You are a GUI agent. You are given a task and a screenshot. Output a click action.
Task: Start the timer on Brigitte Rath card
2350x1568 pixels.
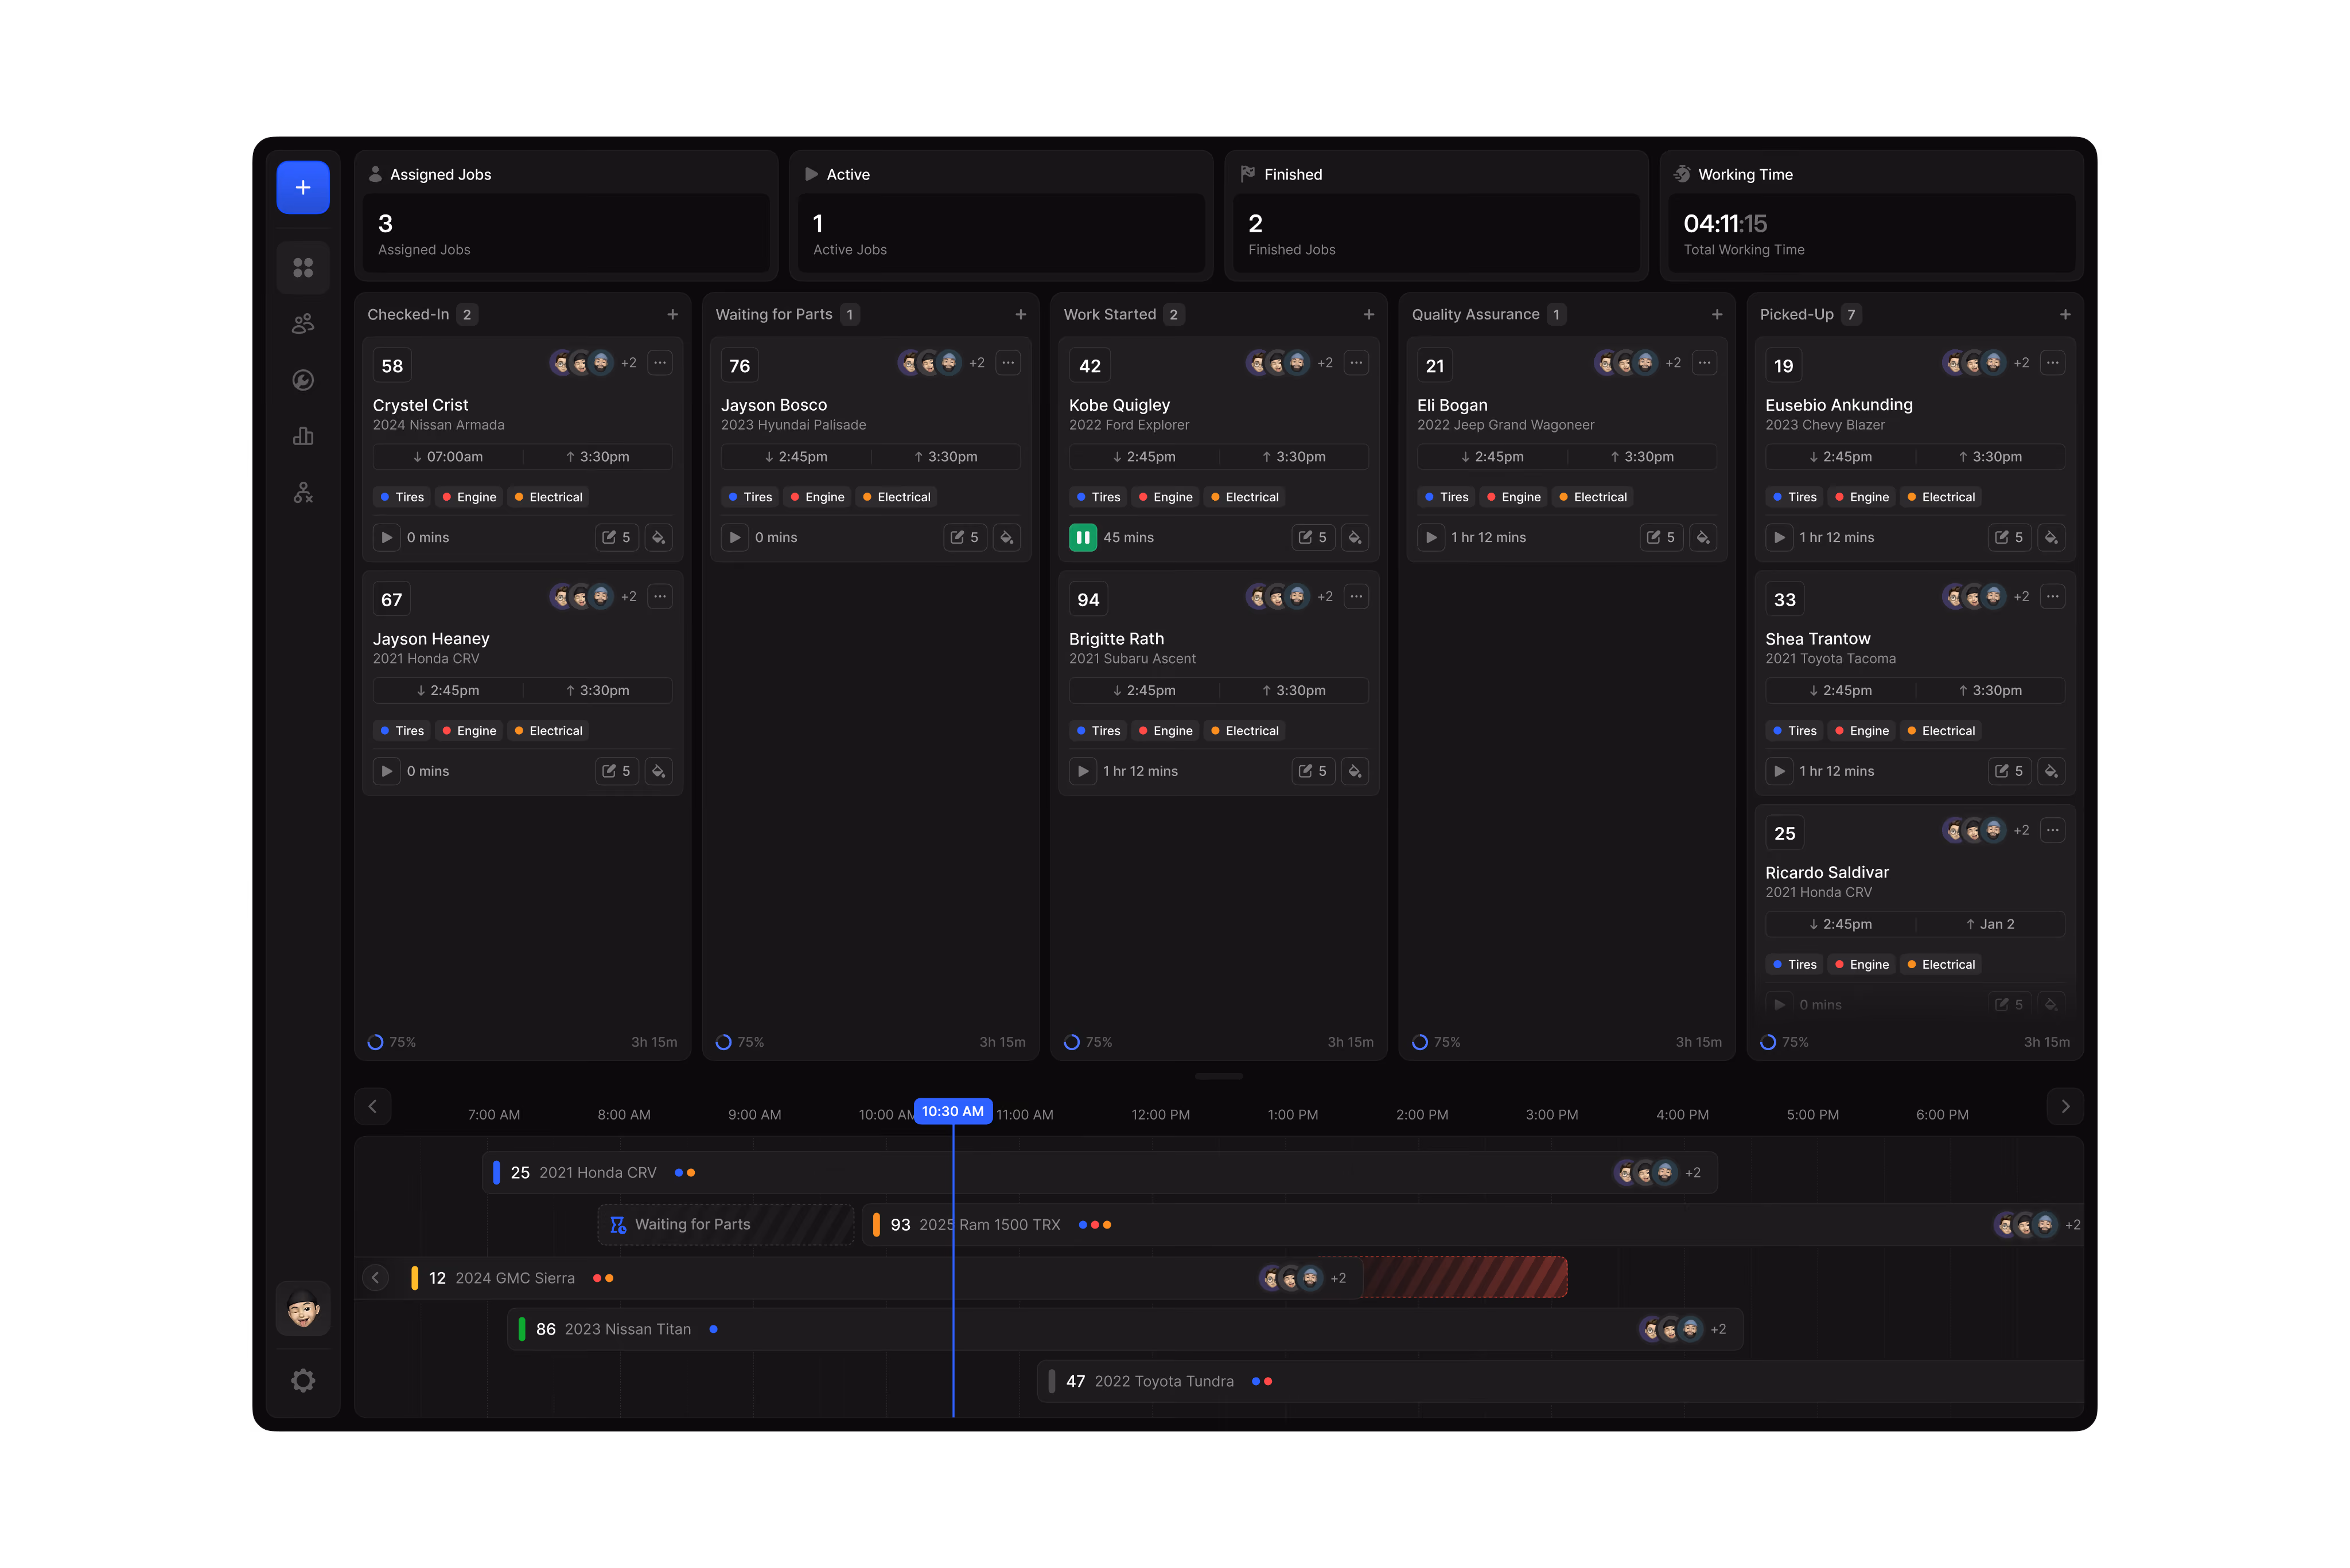pyautogui.click(x=1083, y=771)
